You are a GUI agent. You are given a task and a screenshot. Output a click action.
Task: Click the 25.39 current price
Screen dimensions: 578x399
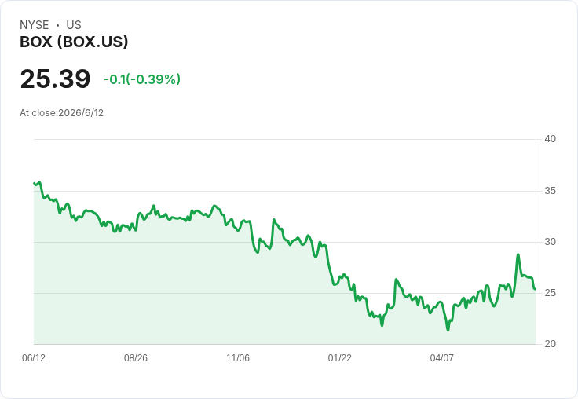click(x=55, y=79)
